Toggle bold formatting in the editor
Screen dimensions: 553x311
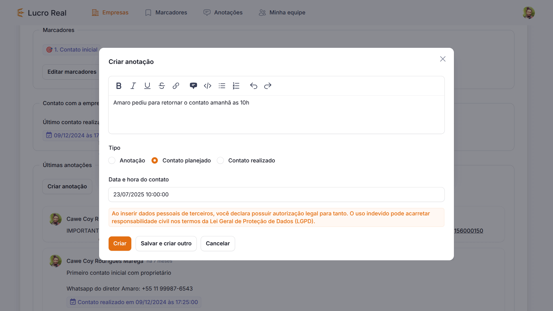tap(119, 86)
